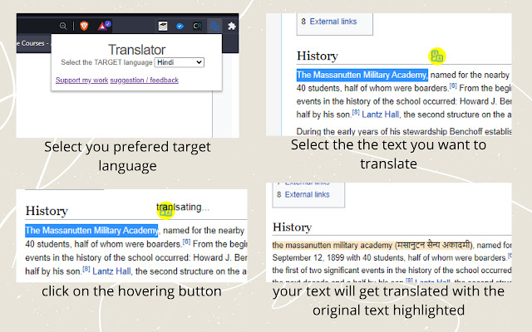Click the caption 'your text will get translated'
Image resolution: width=532 pixels, height=332 pixels.
click(x=388, y=300)
